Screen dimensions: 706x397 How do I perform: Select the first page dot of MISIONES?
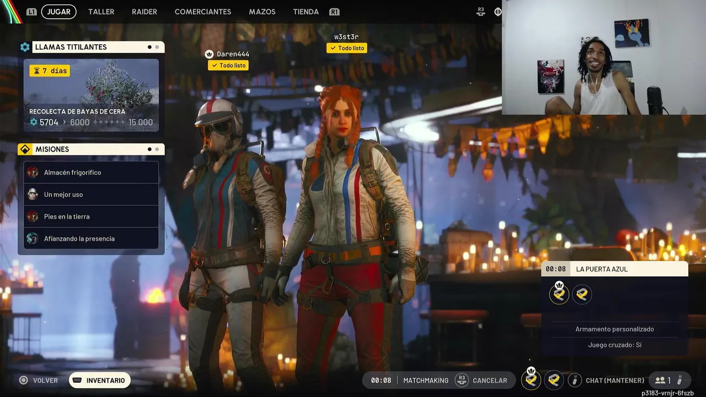(149, 149)
